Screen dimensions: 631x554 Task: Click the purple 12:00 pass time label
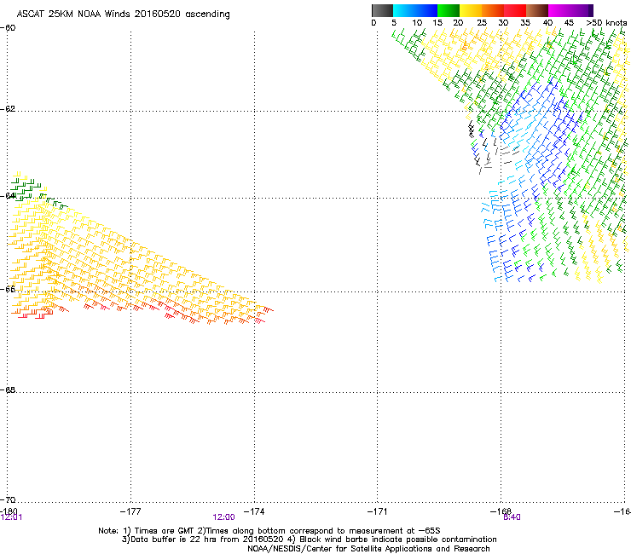click(x=223, y=517)
